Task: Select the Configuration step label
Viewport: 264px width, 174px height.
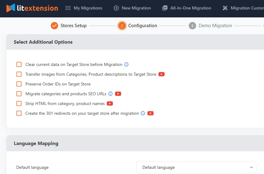Action: (x=143, y=26)
